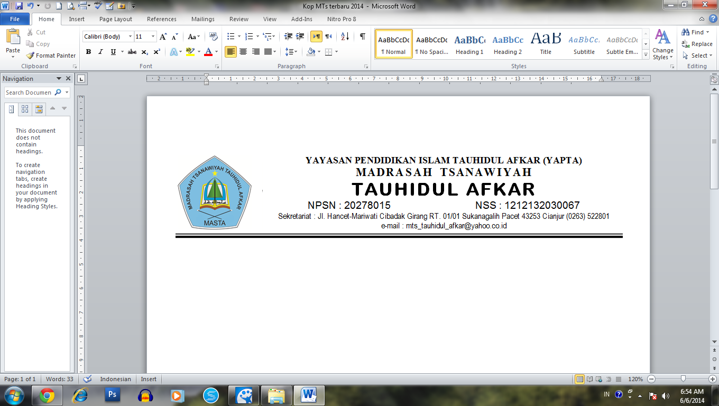This screenshot has width=719, height=406.
Task: Open Google Chrome from taskbar
Action: point(47,395)
